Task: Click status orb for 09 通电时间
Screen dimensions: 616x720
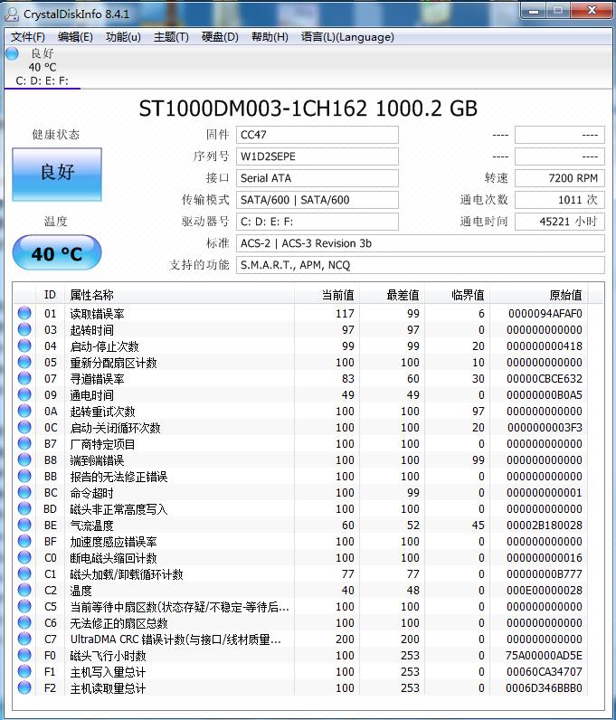Action: click(x=24, y=394)
